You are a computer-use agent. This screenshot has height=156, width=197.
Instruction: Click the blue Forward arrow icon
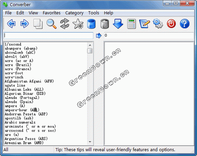pyautogui.click(x=24, y=24)
